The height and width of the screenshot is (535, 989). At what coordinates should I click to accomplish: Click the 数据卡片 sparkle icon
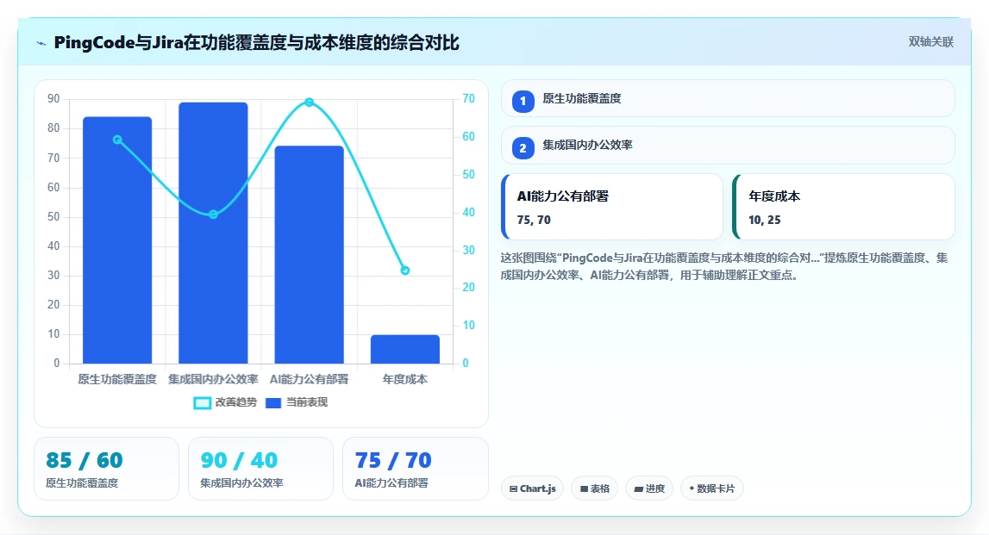[x=692, y=488]
